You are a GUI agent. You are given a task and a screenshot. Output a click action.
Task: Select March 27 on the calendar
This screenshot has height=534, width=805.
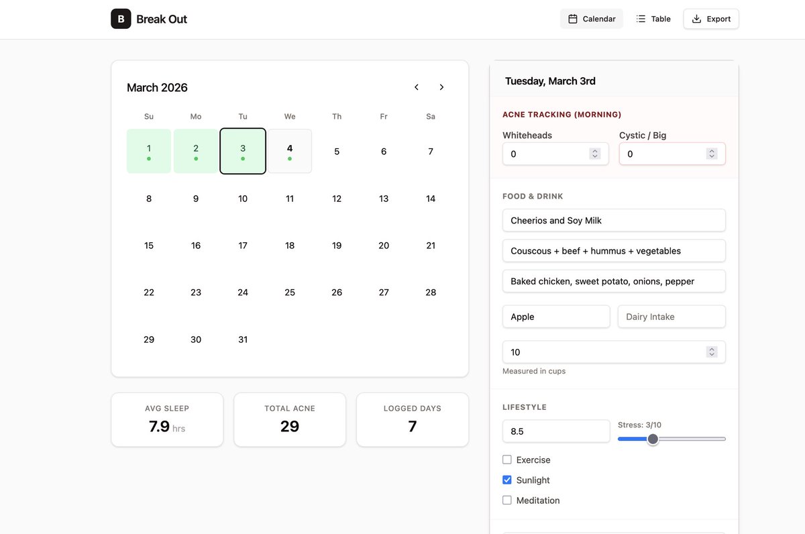384,292
